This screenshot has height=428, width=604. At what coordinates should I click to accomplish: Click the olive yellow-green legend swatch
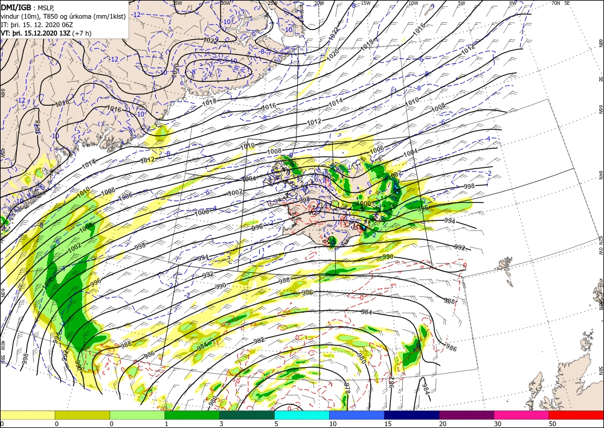tap(82, 415)
